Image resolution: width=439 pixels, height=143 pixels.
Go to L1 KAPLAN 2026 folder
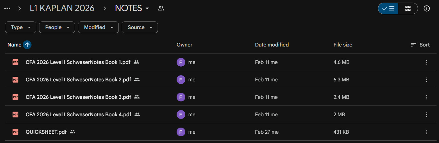click(x=62, y=8)
